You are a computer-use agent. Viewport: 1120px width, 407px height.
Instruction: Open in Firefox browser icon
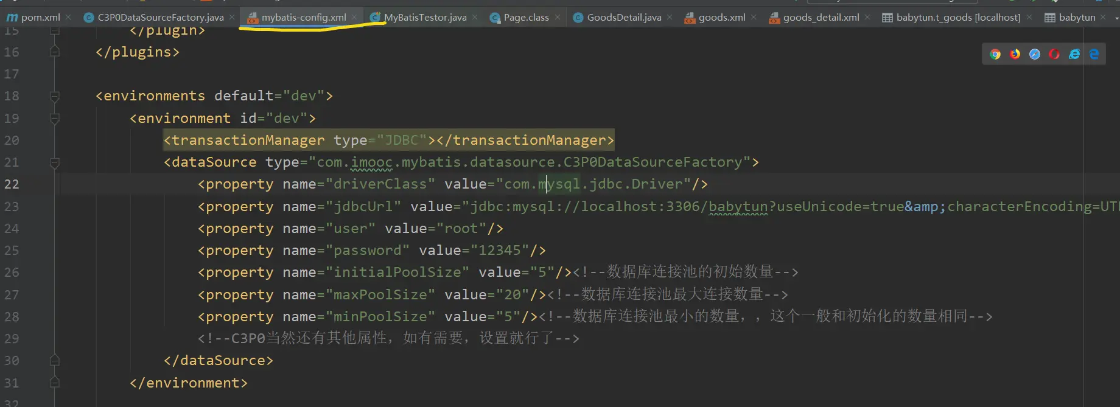1015,54
